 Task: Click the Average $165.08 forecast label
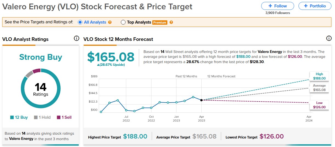(x=319, y=88)
